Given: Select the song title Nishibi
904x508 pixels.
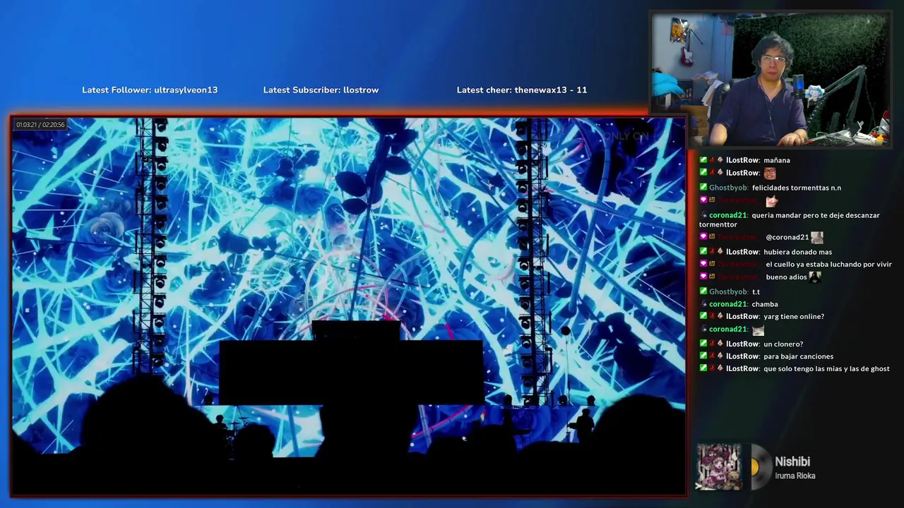Looking at the screenshot, I should click(x=792, y=461).
